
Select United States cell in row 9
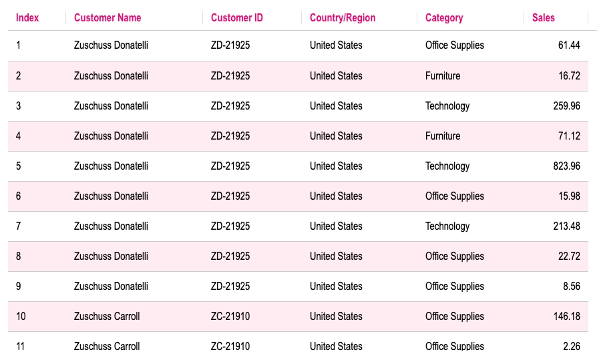336,287
